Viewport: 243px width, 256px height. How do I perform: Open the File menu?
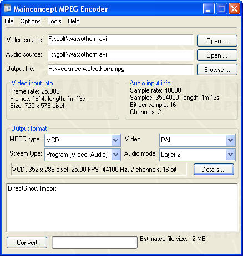click(x=9, y=21)
